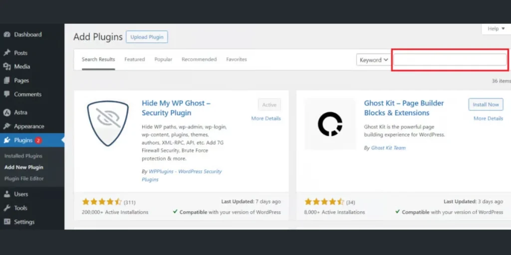511x255 pixels.
Task: Click in the plugin search field
Action: pyautogui.click(x=450, y=60)
